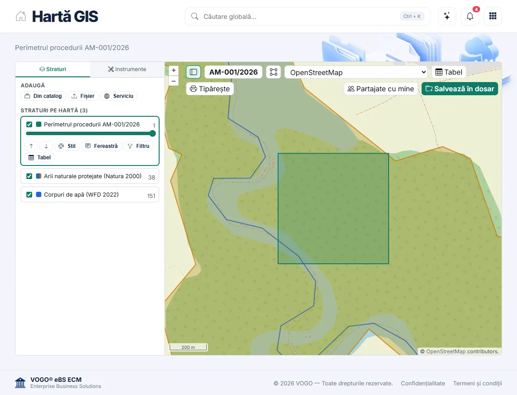Viewport: 517px width, 395px height.
Task: Click VOGO eBS ECM footer logo
Action: pos(58,383)
